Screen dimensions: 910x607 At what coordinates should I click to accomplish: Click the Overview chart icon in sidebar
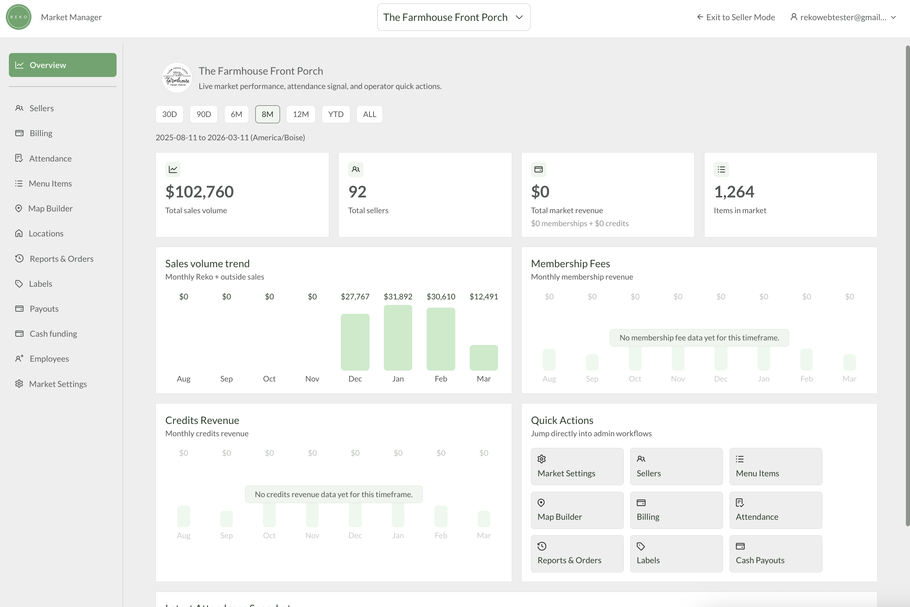pos(19,65)
